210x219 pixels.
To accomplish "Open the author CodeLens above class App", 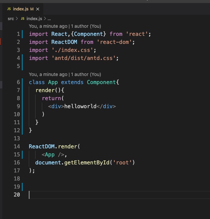I will tap(65, 74).
